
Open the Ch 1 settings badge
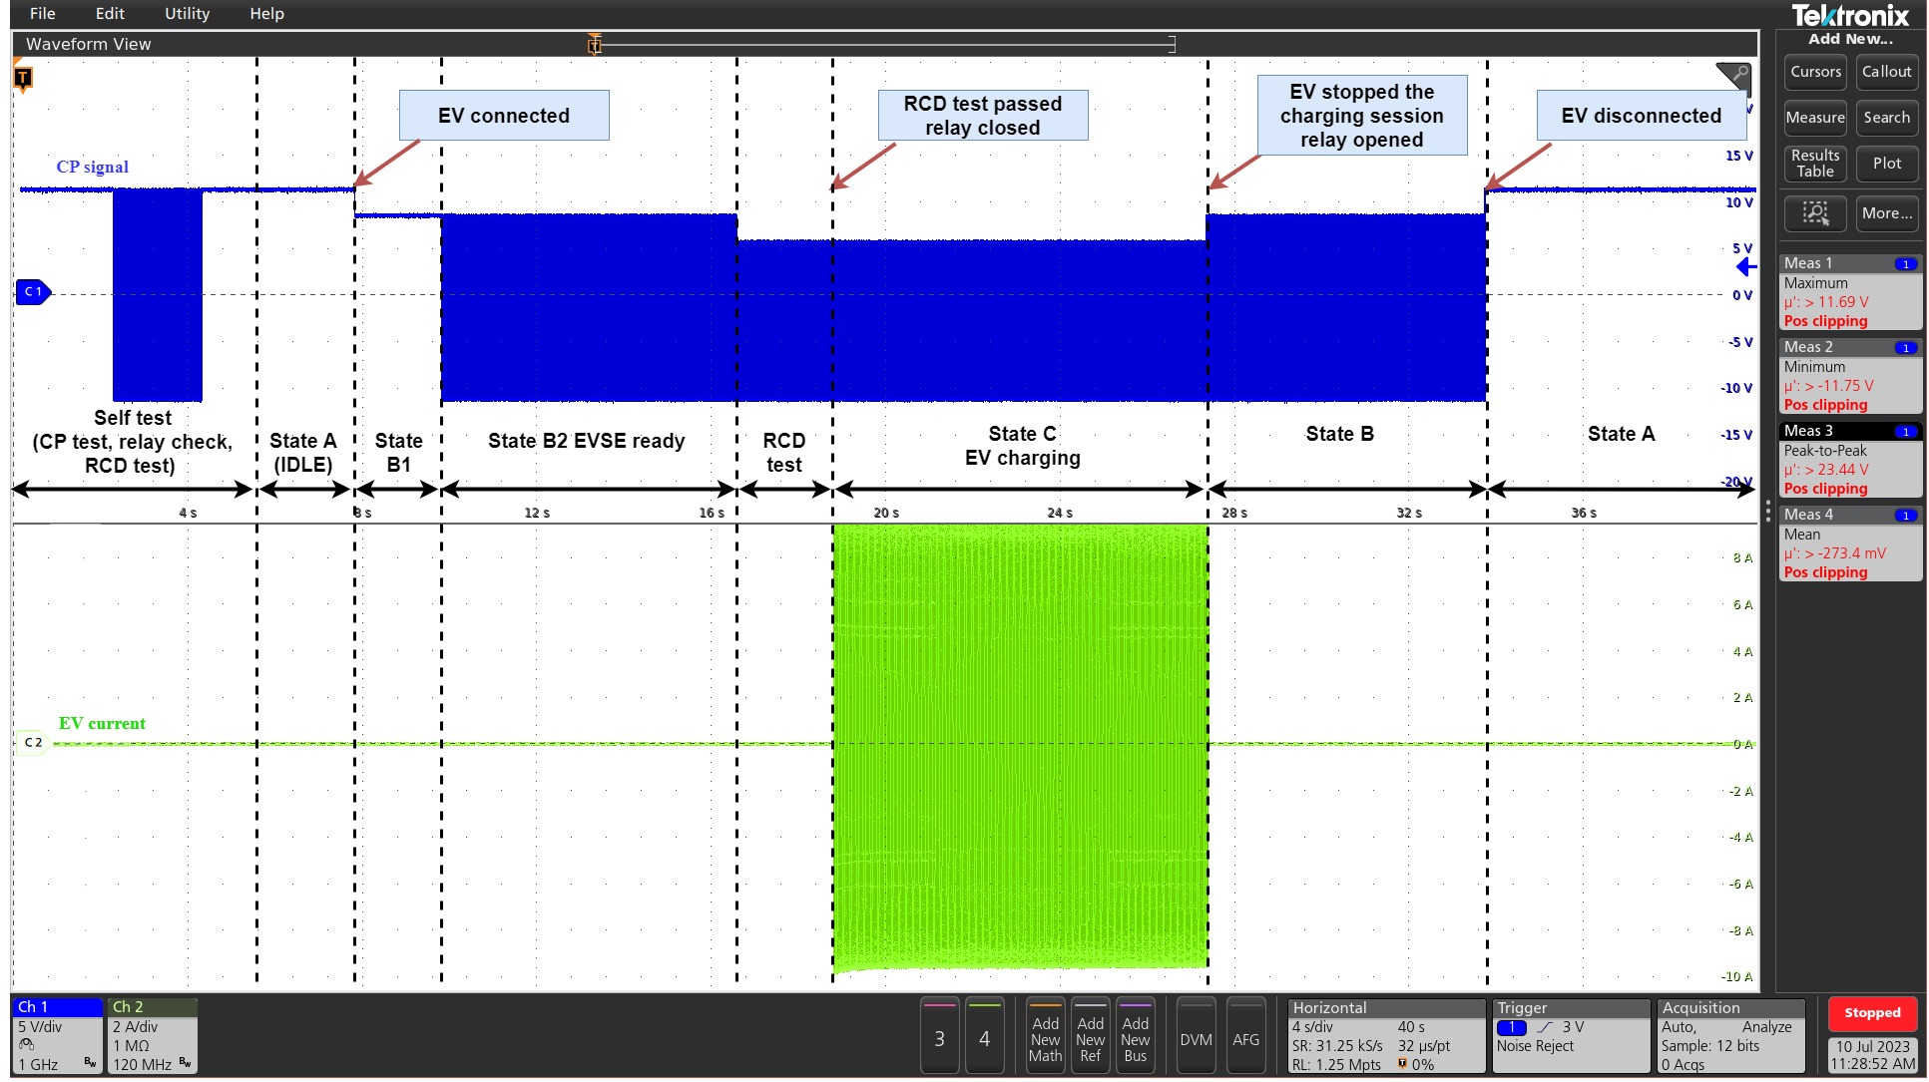[57, 1035]
